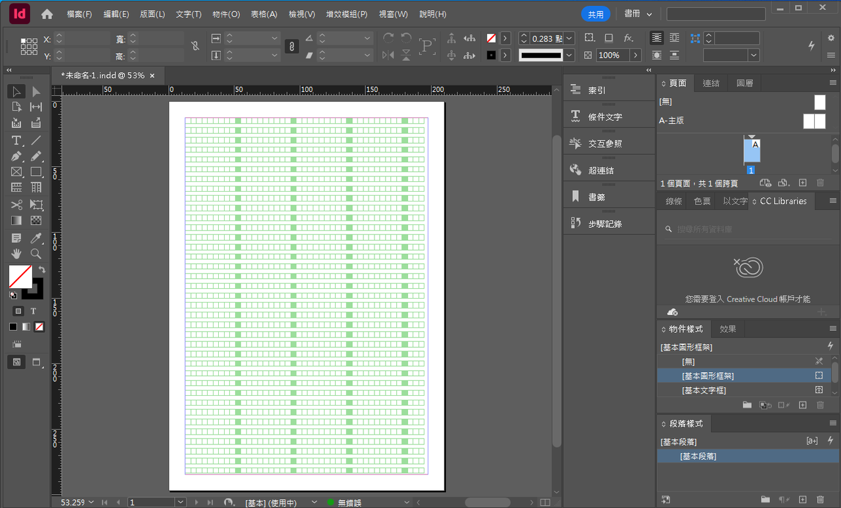
Task: Select the Scissors tool
Action: pyautogui.click(x=16, y=204)
